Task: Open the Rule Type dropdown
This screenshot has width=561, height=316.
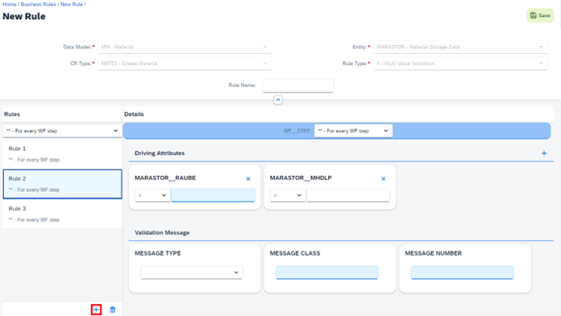Action: (x=460, y=64)
